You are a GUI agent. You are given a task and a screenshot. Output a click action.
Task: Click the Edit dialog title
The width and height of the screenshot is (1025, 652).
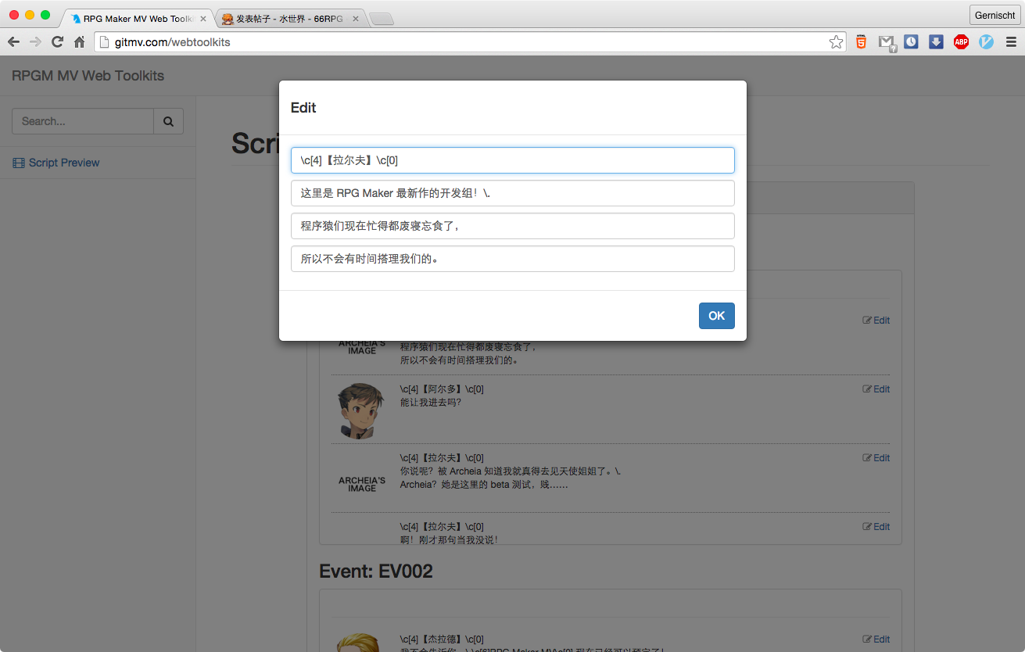[303, 108]
